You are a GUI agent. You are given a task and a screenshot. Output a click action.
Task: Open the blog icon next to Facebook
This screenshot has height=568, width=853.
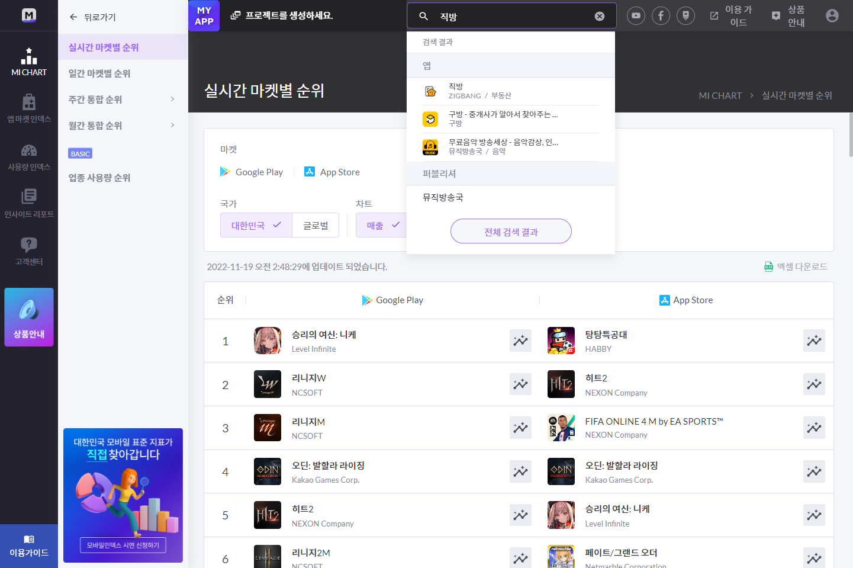click(685, 15)
